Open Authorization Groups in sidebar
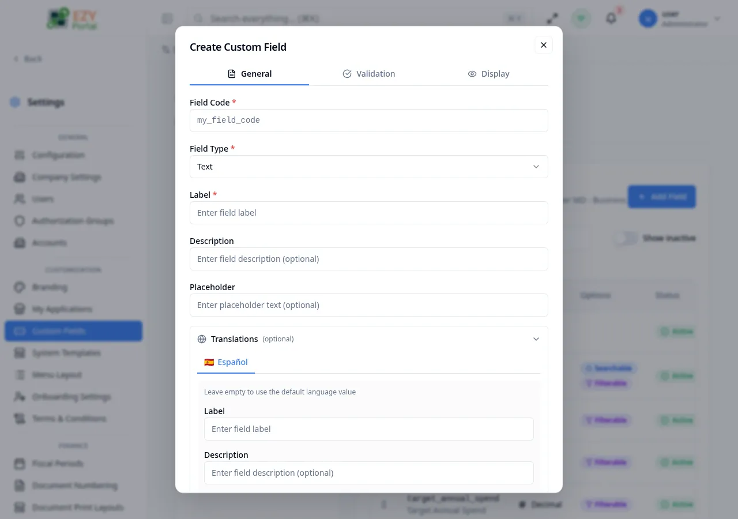The height and width of the screenshot is (519, 738). pos(73,221)
